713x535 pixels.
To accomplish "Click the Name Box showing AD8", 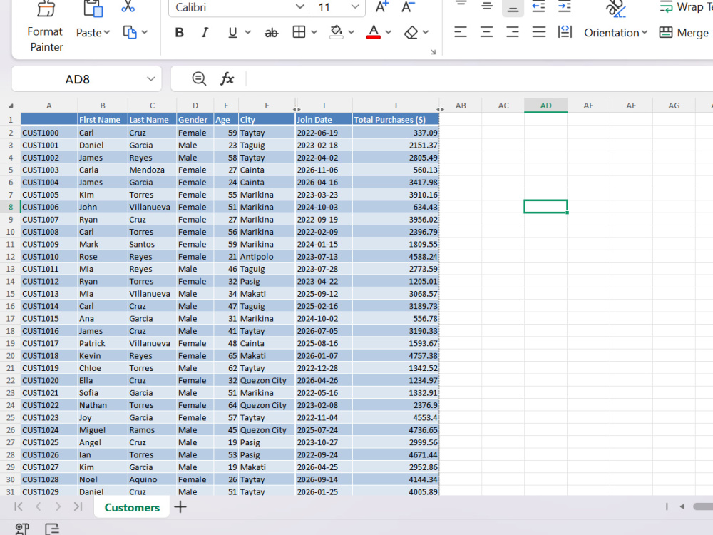I will click(x=77, y=79).
